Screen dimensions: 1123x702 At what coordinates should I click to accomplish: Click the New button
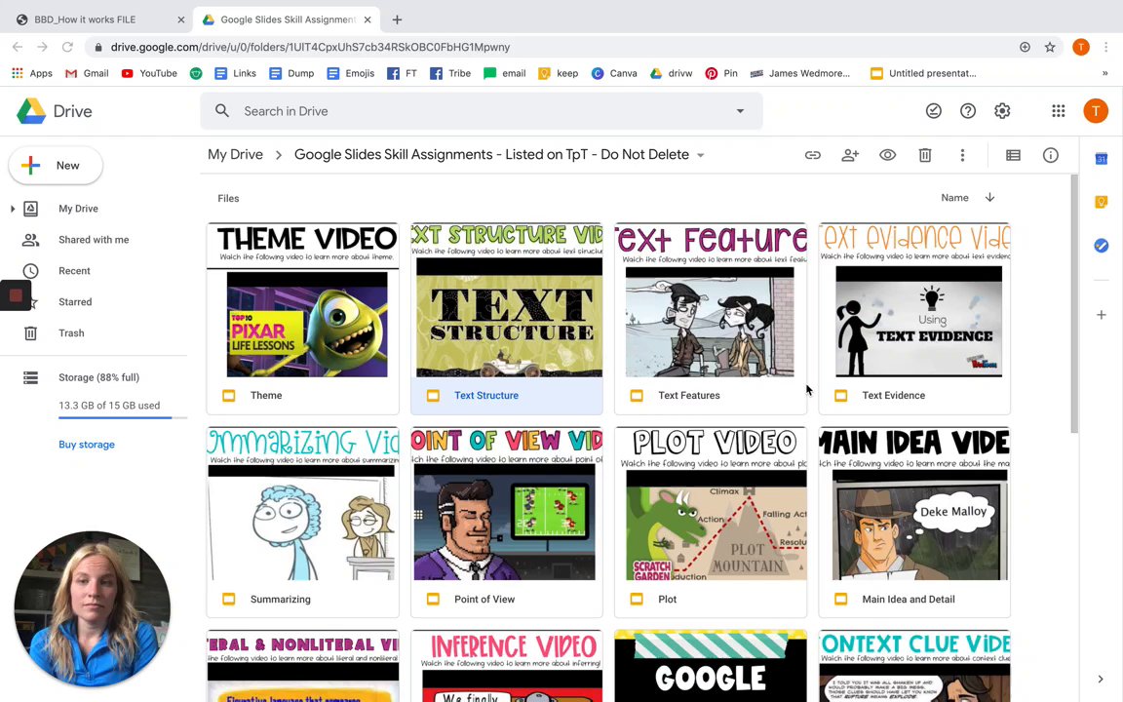[56, 166]
